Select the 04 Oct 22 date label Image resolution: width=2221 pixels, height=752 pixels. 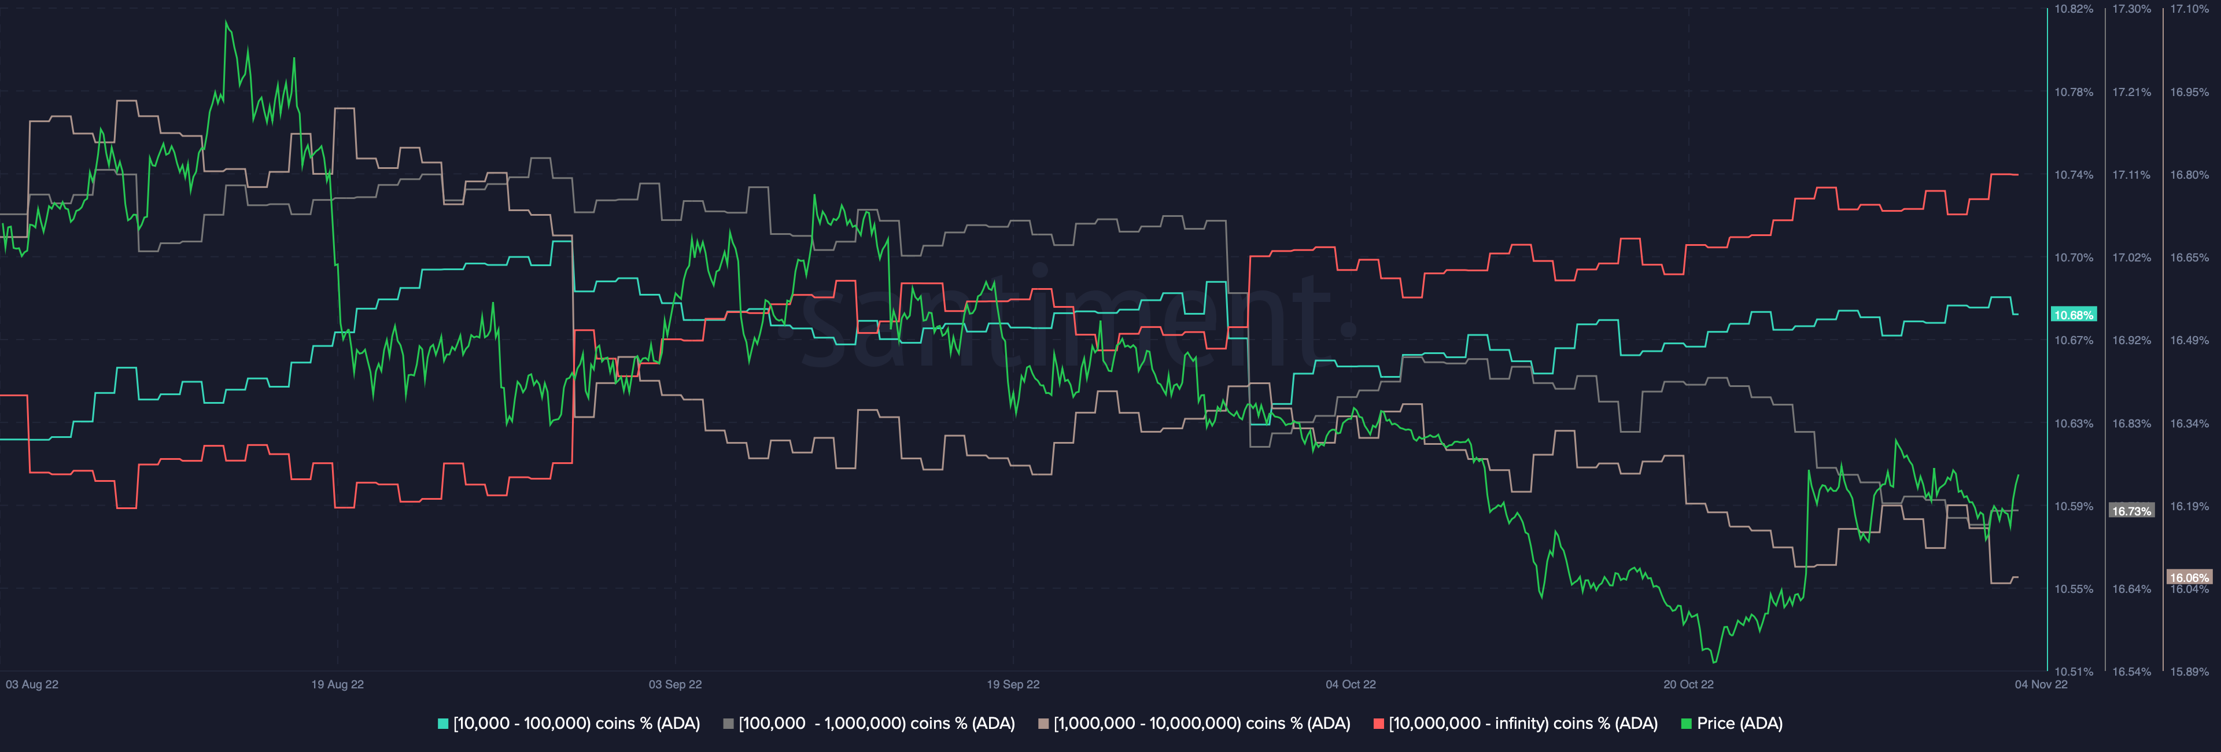[x=1350, y=685]
